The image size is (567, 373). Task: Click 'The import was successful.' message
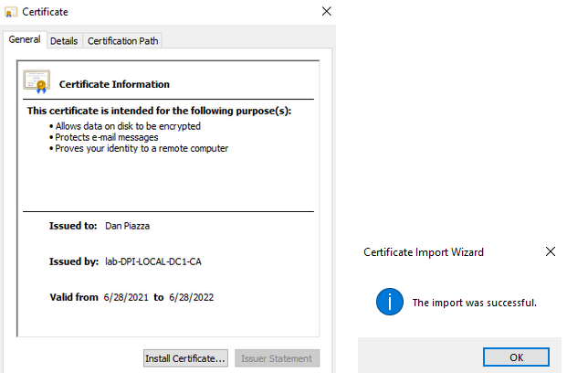pos(475,303)
